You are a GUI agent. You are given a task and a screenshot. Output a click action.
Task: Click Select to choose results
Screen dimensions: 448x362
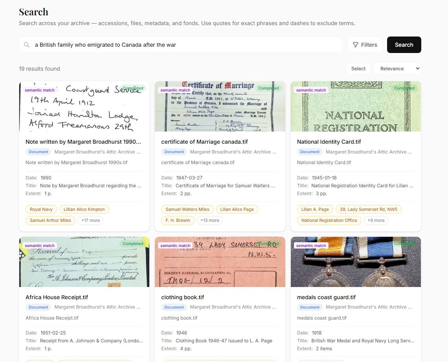coord(358,69)
